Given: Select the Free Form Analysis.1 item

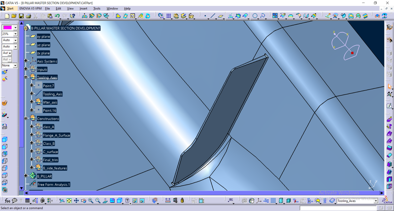Looking at the screenshot, I should coord(54,184).
